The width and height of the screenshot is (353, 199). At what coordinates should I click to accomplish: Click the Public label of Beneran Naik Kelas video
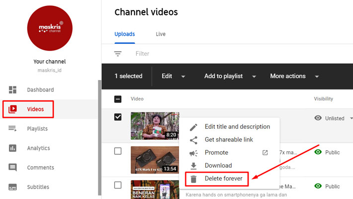point(332,187)
